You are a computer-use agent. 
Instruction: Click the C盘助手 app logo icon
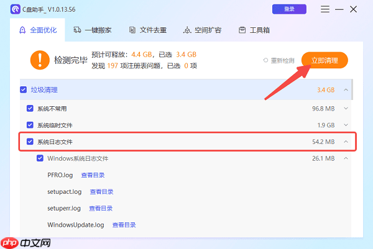click(16, 9)
